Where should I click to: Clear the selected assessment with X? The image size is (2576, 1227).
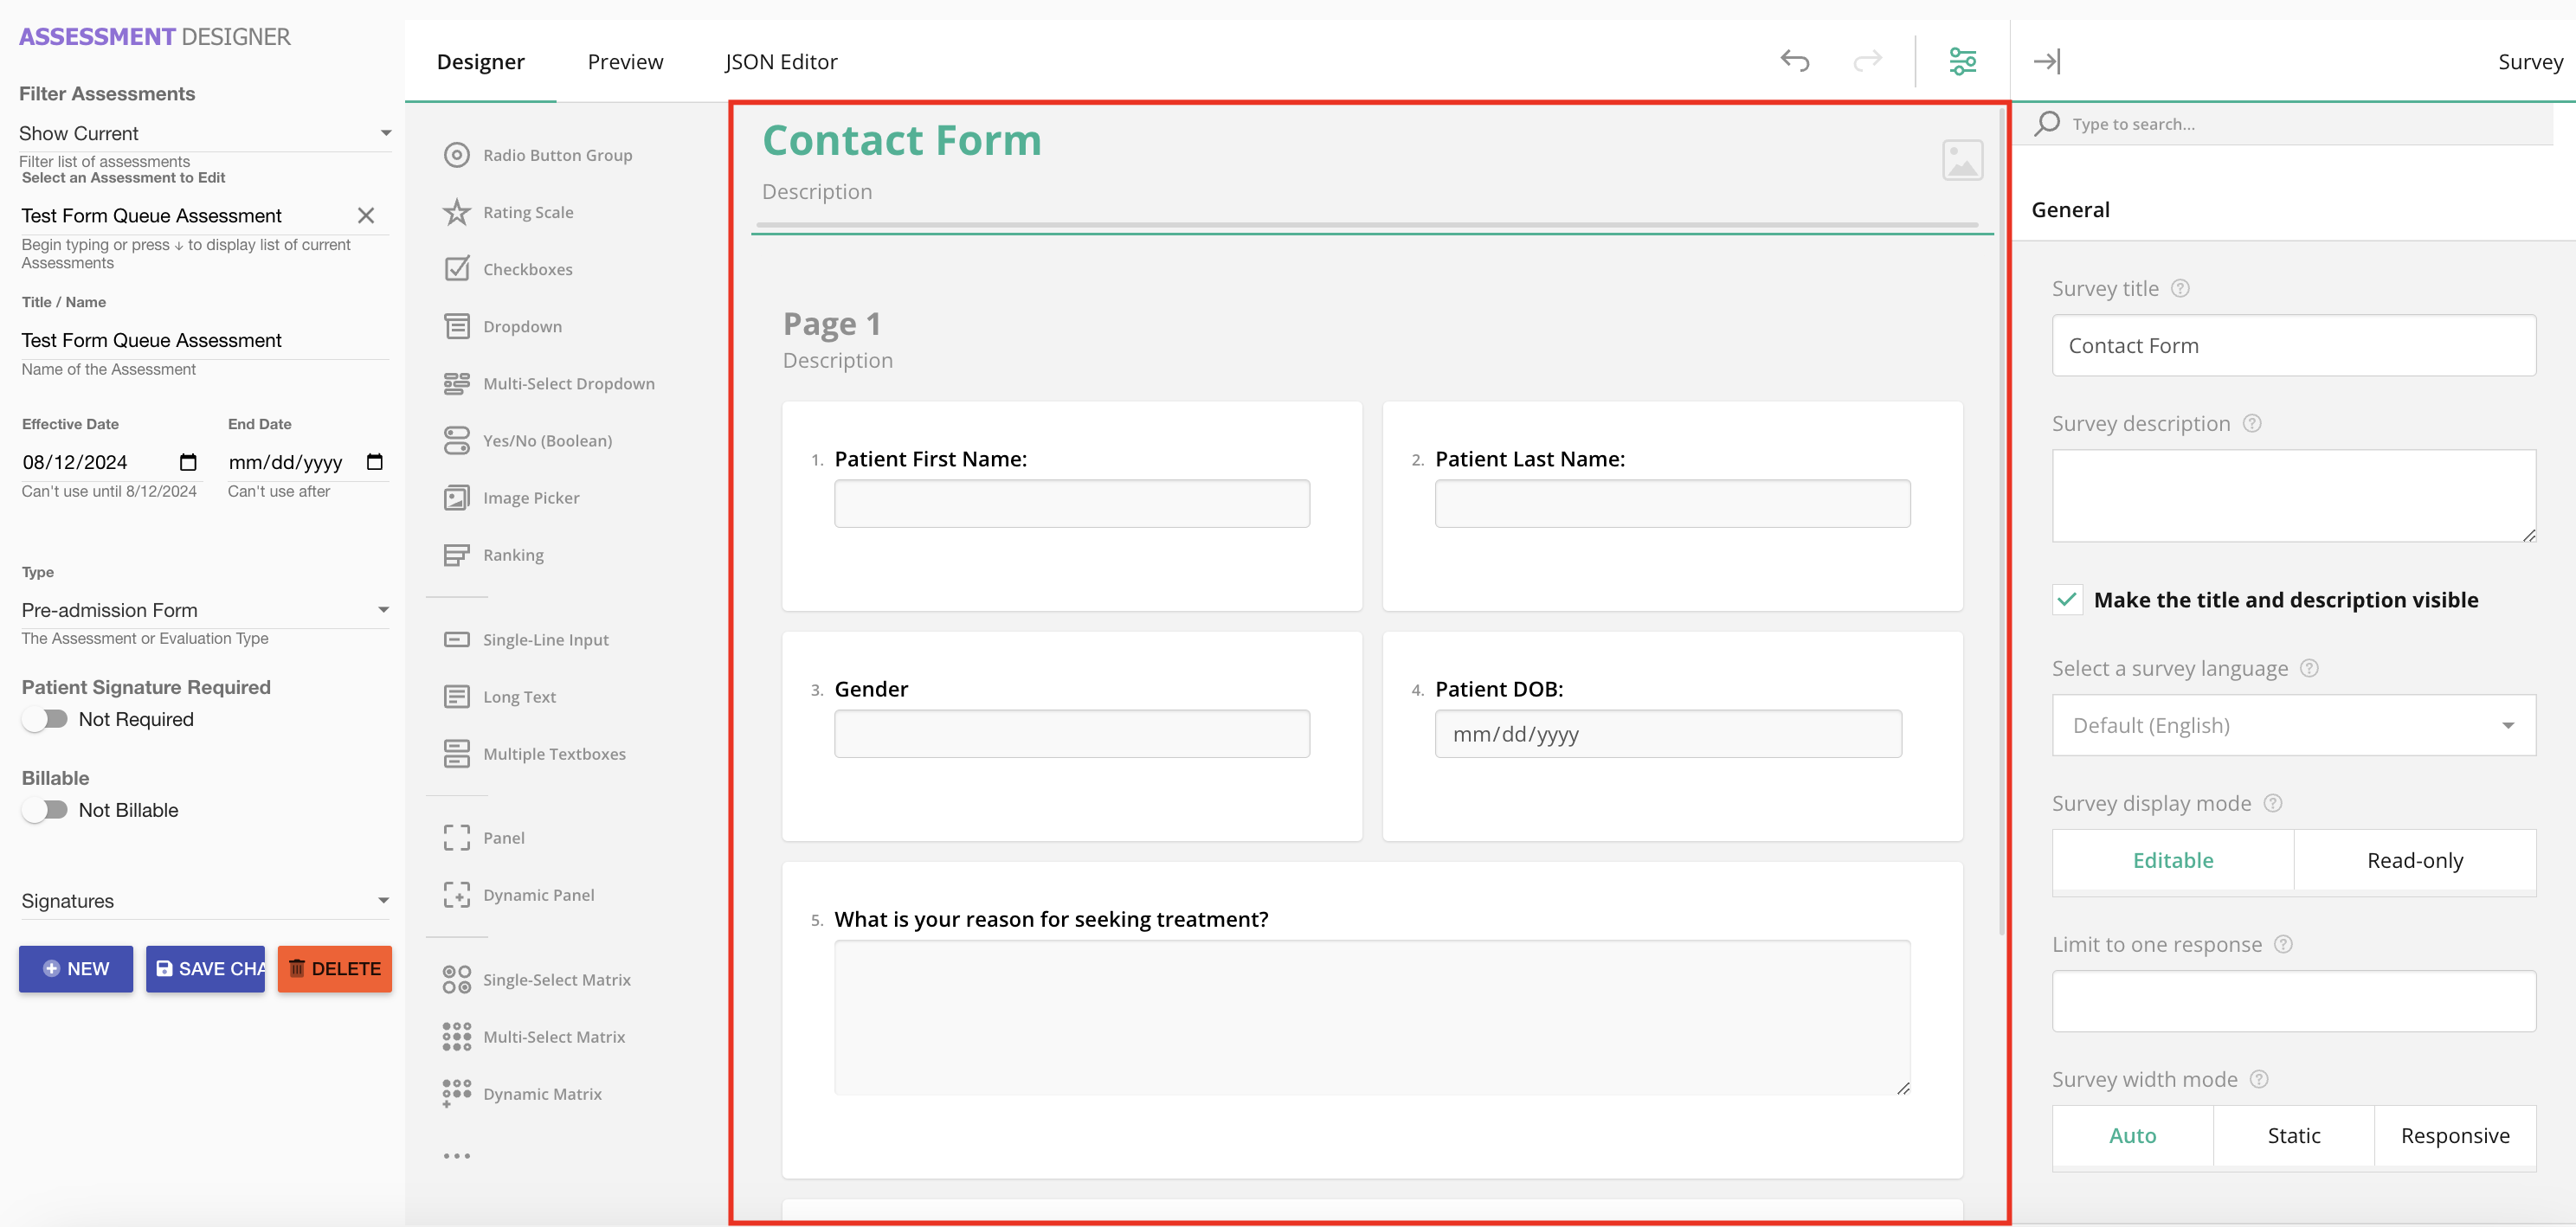[x=366, y=216]
